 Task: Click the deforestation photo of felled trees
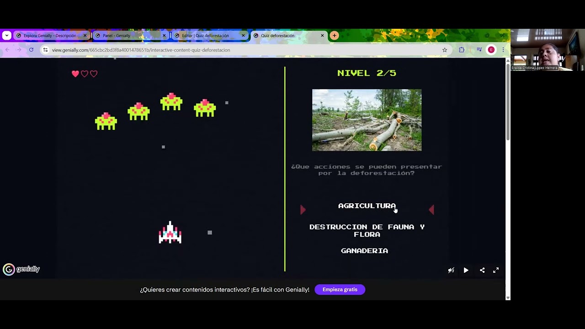coord(367,120)
